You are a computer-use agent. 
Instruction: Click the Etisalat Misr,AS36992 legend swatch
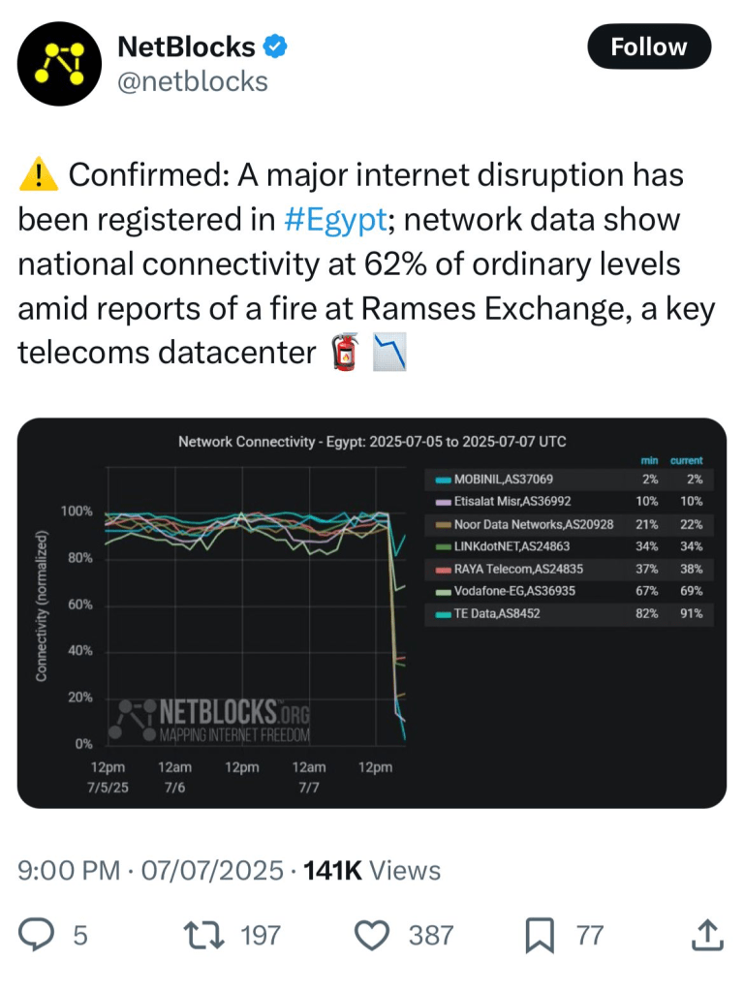(443, 502)
